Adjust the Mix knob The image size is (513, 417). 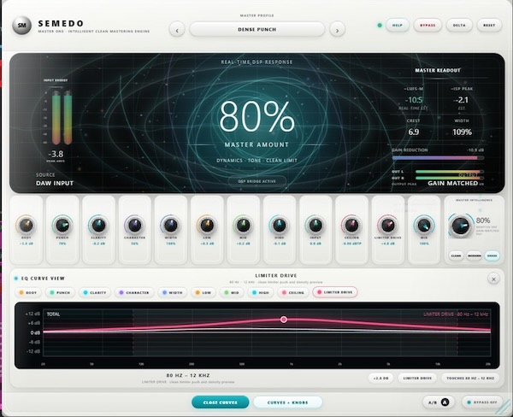coord(424,225)
